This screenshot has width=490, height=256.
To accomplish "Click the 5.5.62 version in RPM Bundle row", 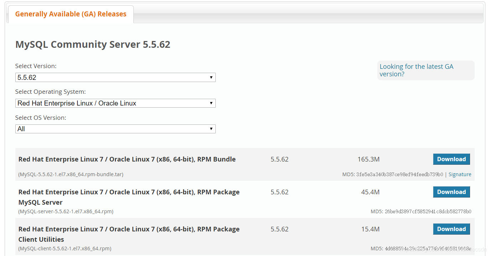I will (280, 159).
